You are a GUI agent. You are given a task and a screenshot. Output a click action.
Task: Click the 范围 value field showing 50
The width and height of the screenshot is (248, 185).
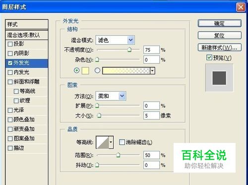coord(152,155)
